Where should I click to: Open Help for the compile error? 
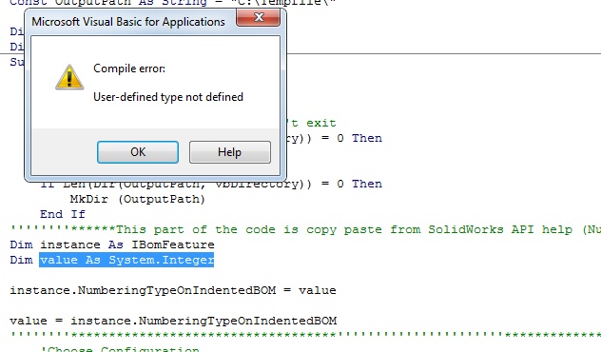point(229,152)
